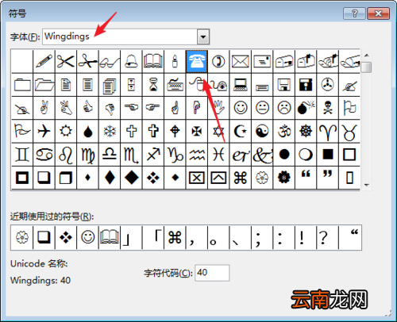Click the help question mark button
This screenshot has width=397, height=322.
coord(354,13)
